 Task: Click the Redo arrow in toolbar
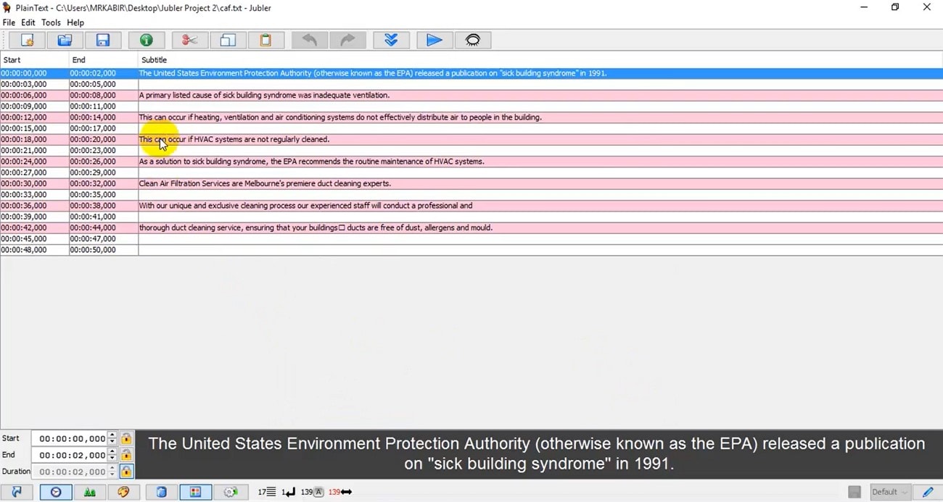coord(347,41)
